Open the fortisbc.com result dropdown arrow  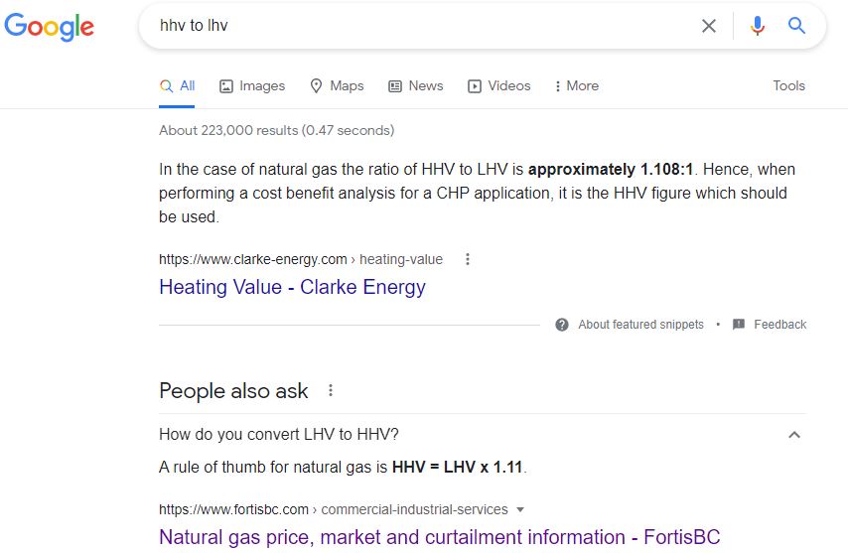pos(520,509)
